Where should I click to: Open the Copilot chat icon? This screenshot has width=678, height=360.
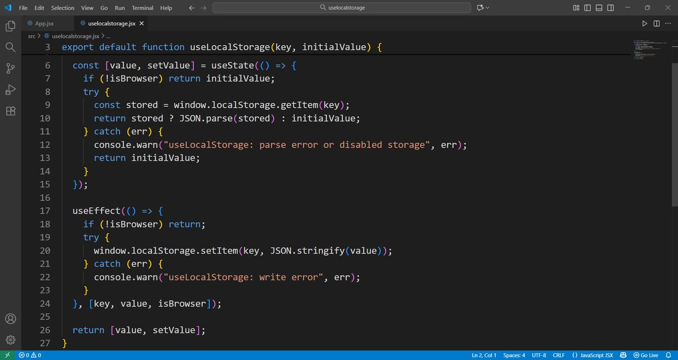coord(480,8)
